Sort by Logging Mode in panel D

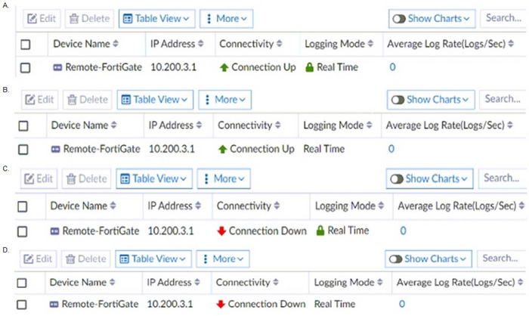[x=380, y=282]
